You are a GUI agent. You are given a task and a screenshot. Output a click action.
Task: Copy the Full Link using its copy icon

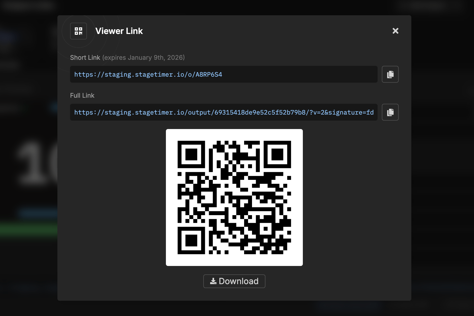tap(390, 112)
